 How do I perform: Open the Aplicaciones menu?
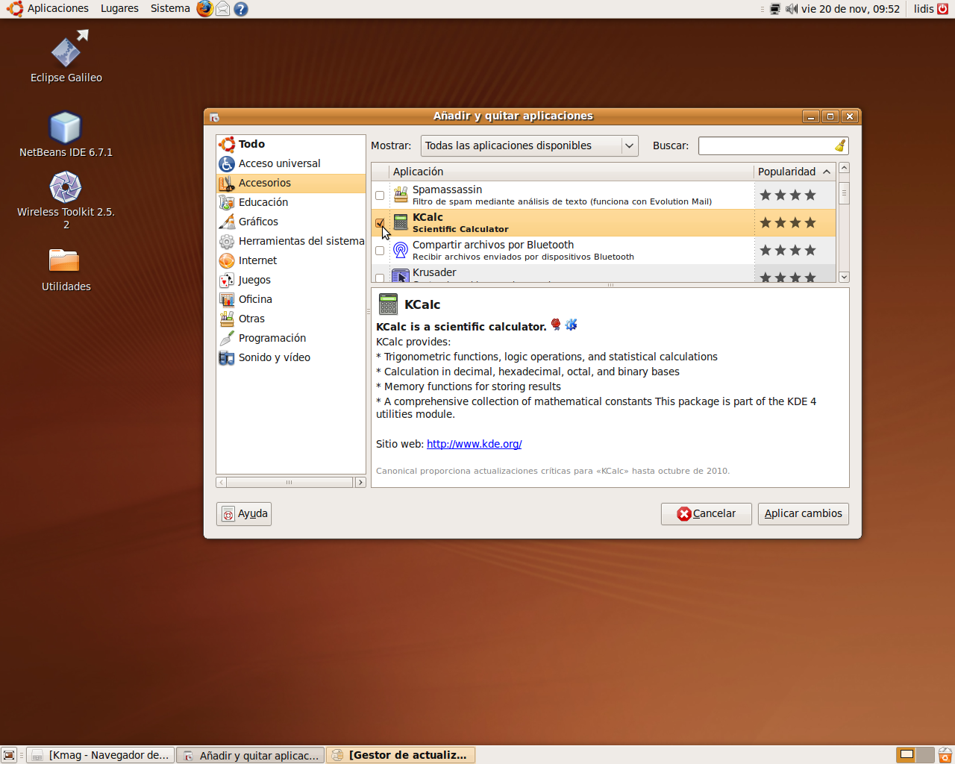coord(57,9)
